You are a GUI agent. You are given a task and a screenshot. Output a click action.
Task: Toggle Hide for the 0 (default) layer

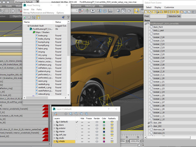coord(82,122)
